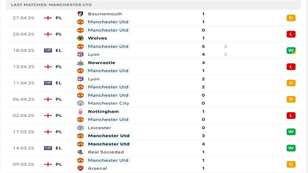Select the 09.03.25 Arsenal match row date
Image resolution: width=308 pixels, height=173 pixels.
(x=23, y=164)
